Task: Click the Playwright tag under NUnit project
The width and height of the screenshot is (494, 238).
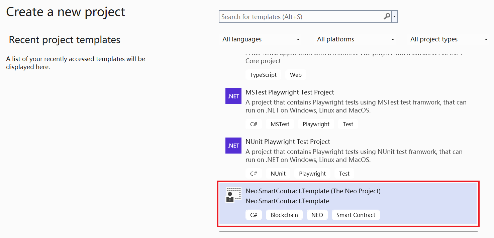Action: [312, 174]
